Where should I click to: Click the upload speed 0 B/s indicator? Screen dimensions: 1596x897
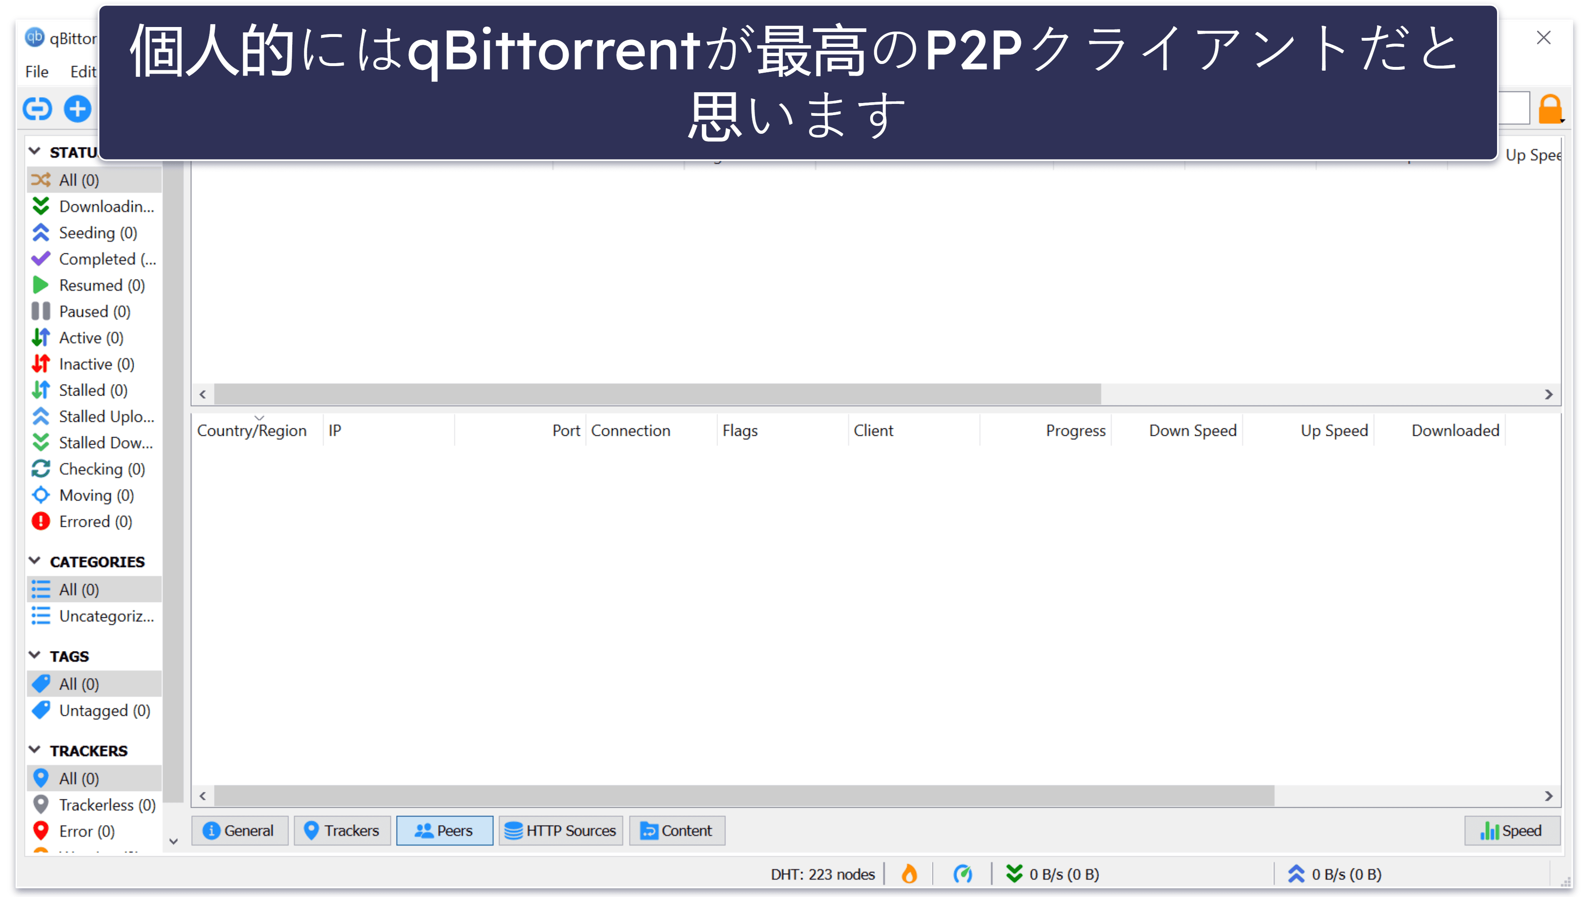click(x=1335, y=874)
